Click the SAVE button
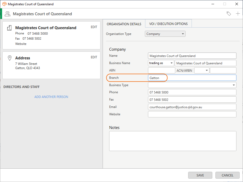 [x=200, y=175]
